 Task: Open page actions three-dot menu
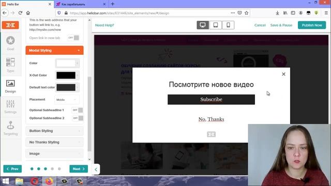tap(233, 13)
